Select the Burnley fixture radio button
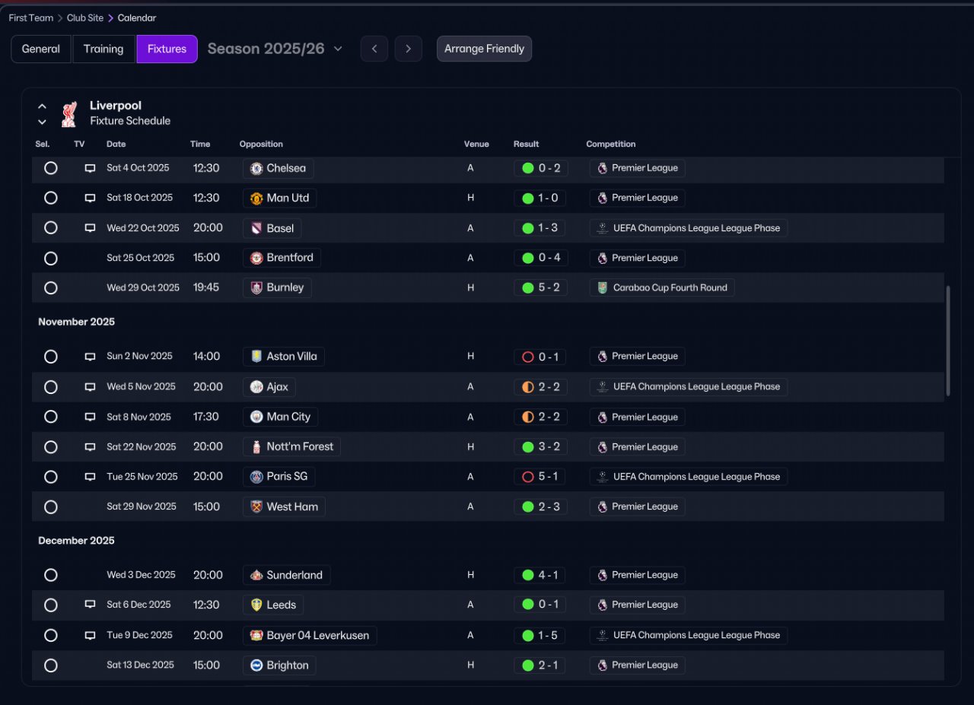Viewport: 974px width, 705px height. (51, 288)
